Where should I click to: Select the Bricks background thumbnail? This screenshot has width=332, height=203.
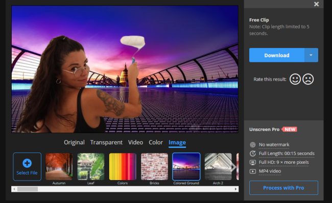click(154, 167)
